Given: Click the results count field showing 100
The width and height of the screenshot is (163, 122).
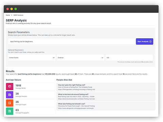Looking at the screenshot, I should tap(129, 58).
